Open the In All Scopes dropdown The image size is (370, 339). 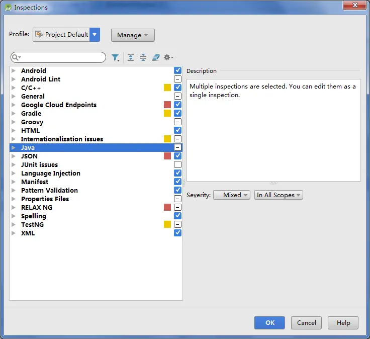tap(279, 195)
